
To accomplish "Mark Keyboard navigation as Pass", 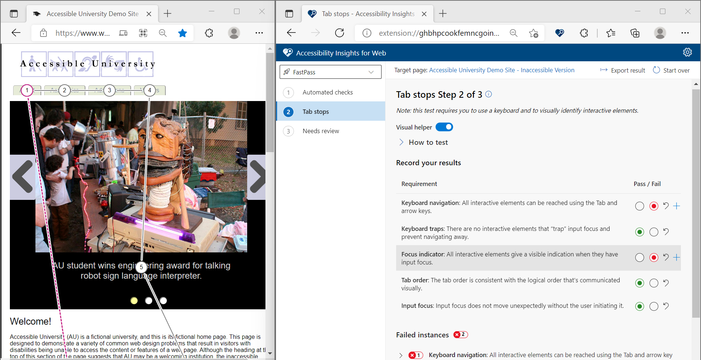I will click(640, 206).
